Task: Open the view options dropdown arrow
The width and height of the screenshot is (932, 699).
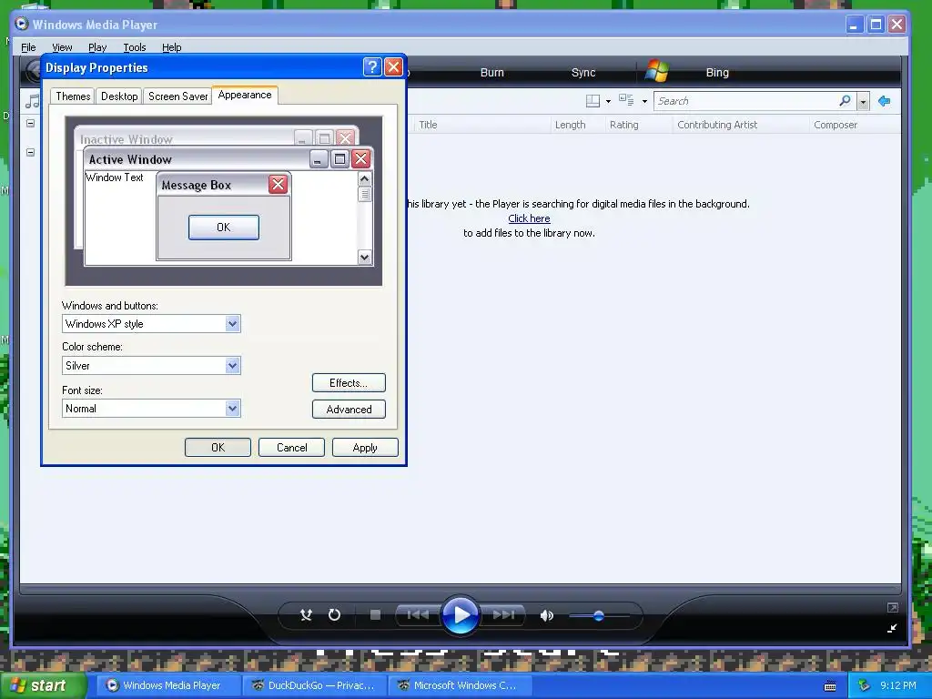Action: coord(644,102)
